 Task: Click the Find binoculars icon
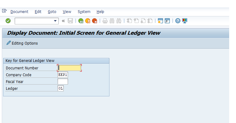click(x=112, y=21)
